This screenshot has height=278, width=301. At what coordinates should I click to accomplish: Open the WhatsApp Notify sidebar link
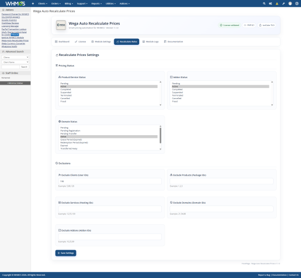tap(9, 47)
